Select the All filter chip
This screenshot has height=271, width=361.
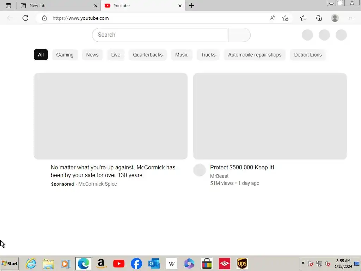[41, 55]
